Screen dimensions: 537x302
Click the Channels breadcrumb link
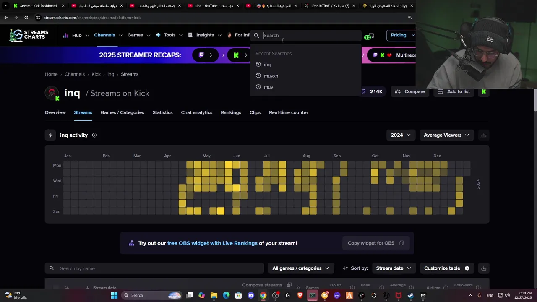[x=75, y=74]
